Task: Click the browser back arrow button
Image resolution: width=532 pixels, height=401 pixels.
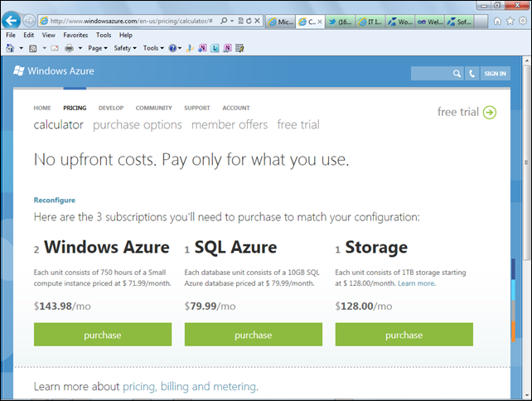Action: (12, 21)
